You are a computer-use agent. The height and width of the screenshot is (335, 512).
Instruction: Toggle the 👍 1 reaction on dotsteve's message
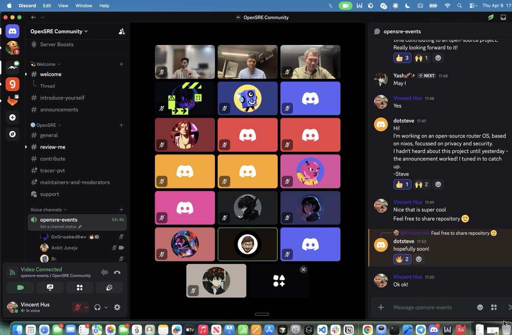402,185
